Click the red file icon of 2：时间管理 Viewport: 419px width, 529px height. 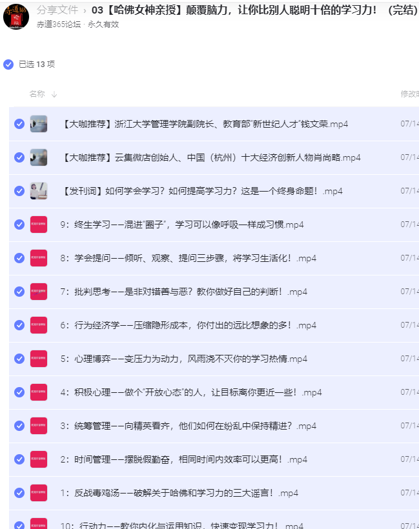[x=39, y=459]
